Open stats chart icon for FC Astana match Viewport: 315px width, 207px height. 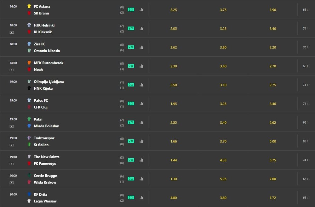pyautogui.click(x=141, y=10)
